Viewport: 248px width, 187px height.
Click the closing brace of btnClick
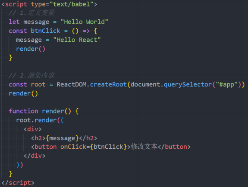pyautogui.click(x=11, y=58)
